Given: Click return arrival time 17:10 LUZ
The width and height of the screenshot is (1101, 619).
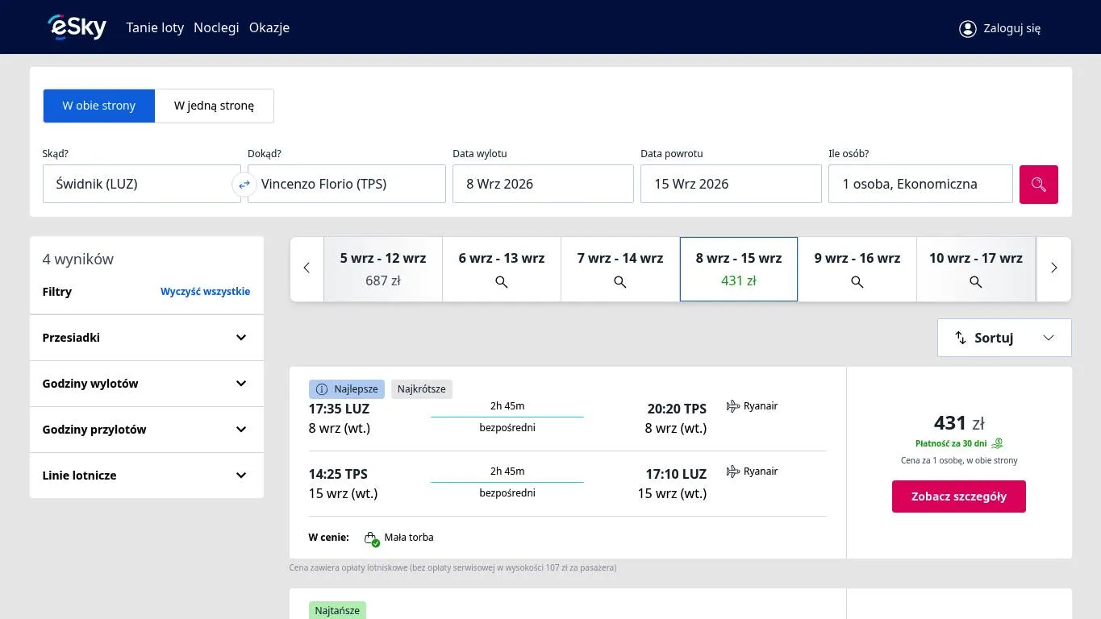Looking at the screenshot, I should point(676,474).
